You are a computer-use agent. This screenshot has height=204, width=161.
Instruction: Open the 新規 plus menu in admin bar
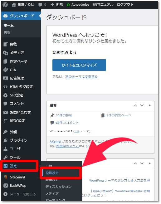(x=57, y=5)
